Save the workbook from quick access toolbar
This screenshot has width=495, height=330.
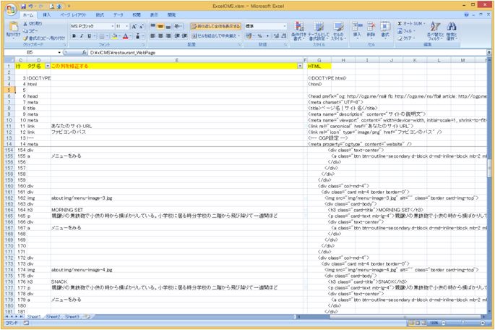coord(23,6)
